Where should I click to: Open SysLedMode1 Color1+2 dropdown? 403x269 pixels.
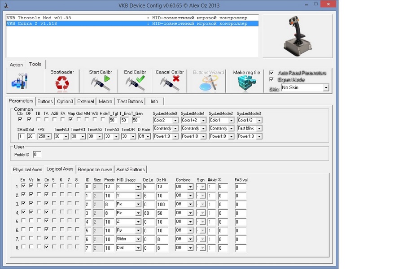point(193,120)
